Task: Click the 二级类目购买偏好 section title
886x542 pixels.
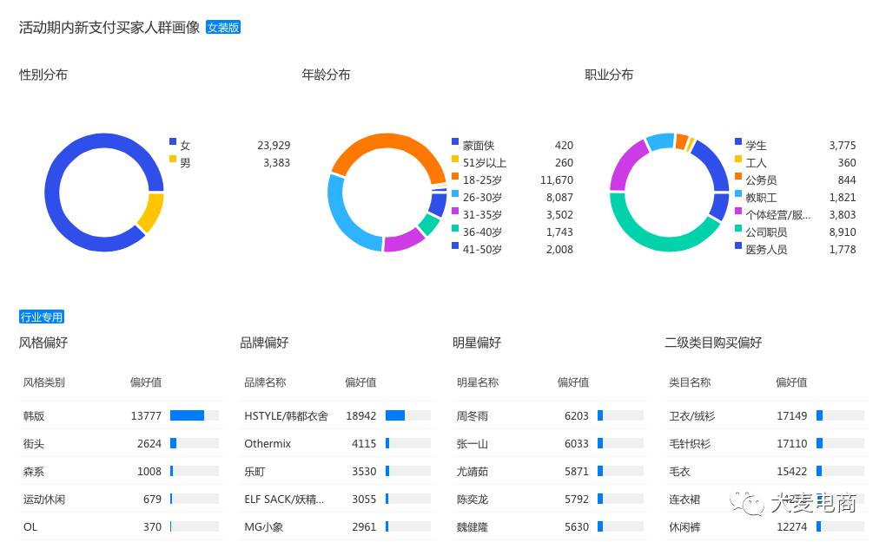Action: pos(714,343)
